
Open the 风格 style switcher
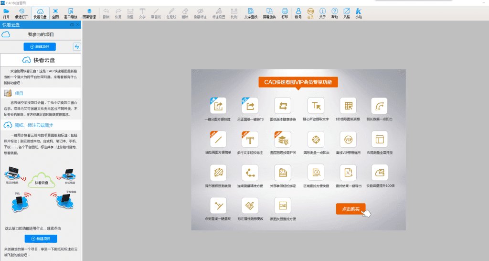tap(347, 11)
